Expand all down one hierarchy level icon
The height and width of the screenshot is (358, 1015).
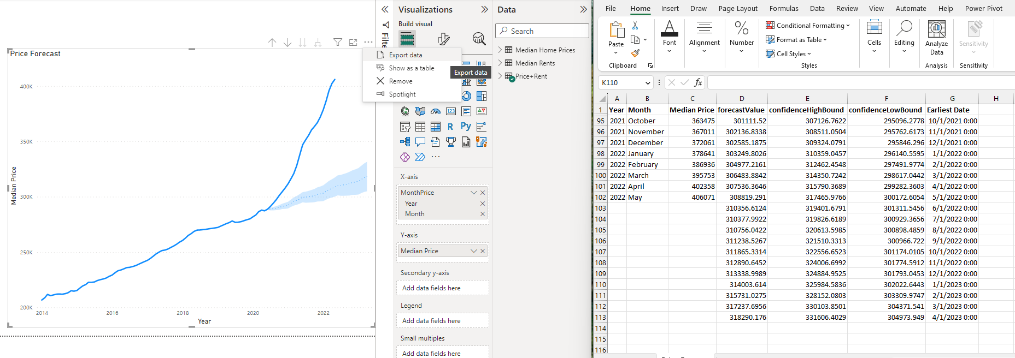point(318,43)
